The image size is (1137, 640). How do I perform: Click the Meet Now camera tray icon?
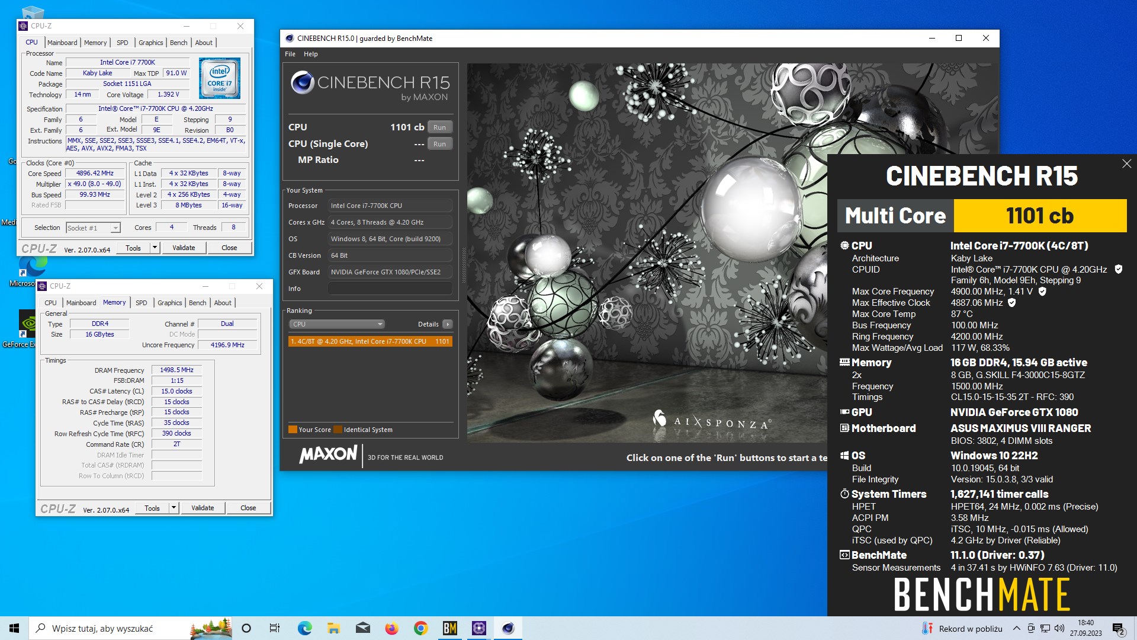pyautogui.click(x=1031, y=628)
